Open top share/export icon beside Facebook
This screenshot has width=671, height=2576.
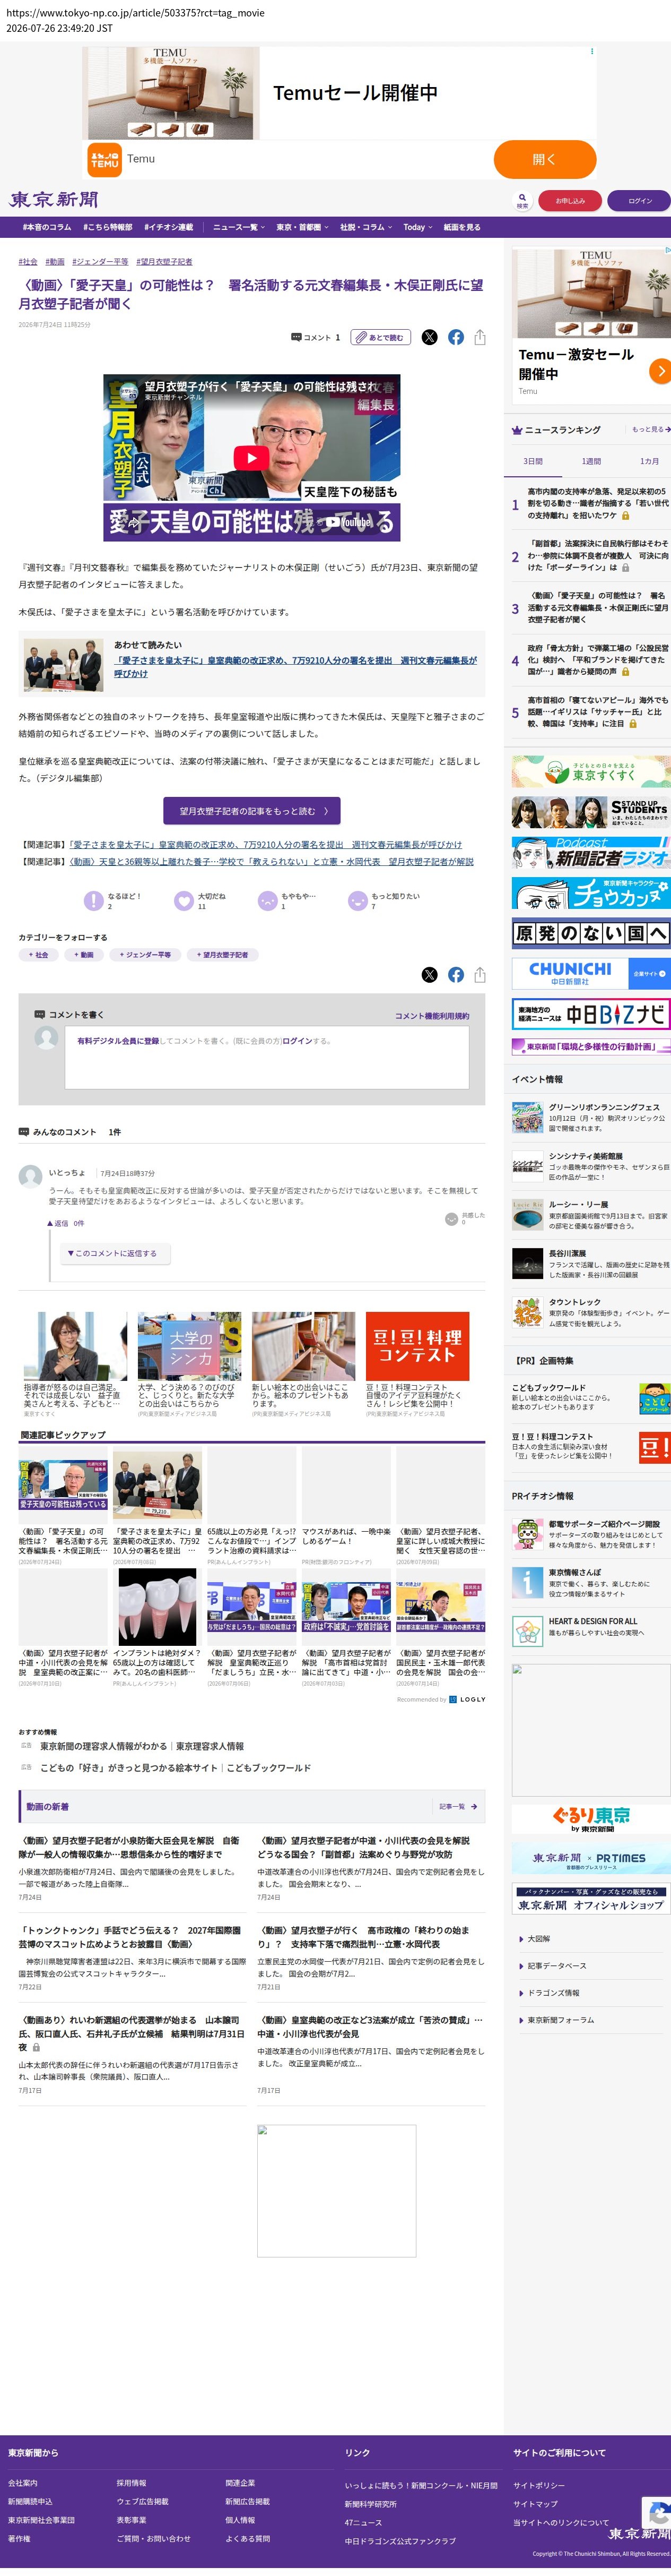(480, 337)
